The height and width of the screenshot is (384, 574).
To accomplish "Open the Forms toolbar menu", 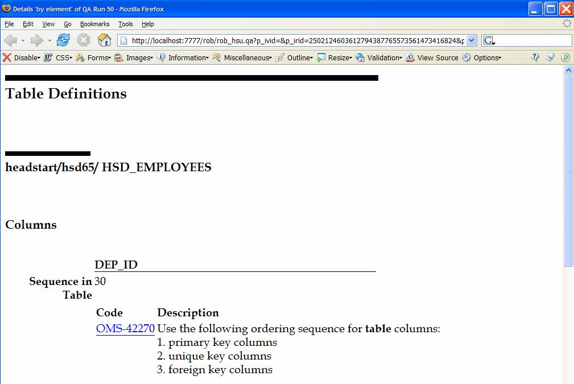I will tap(99, 57).
